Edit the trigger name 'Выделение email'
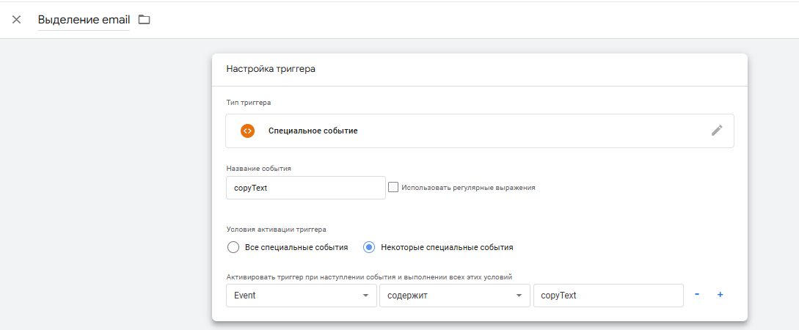This screenshot has width=799, height=330. tap(84, 20)
